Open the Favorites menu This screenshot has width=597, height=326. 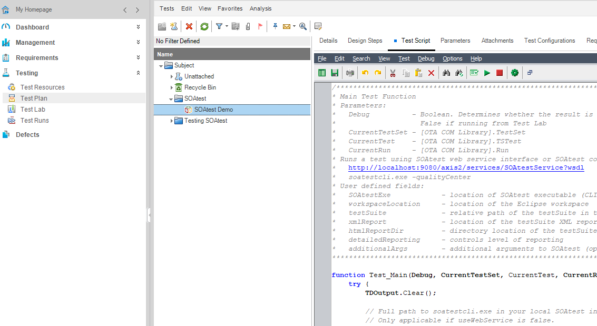click(x=230, y=8)
